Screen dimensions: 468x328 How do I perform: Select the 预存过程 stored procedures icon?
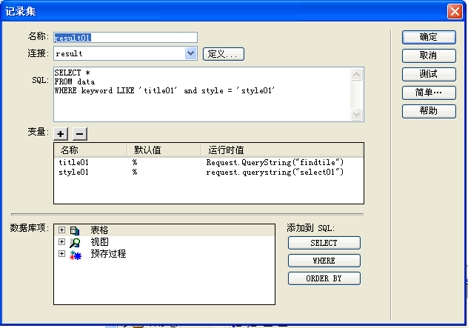coord(75,254)
